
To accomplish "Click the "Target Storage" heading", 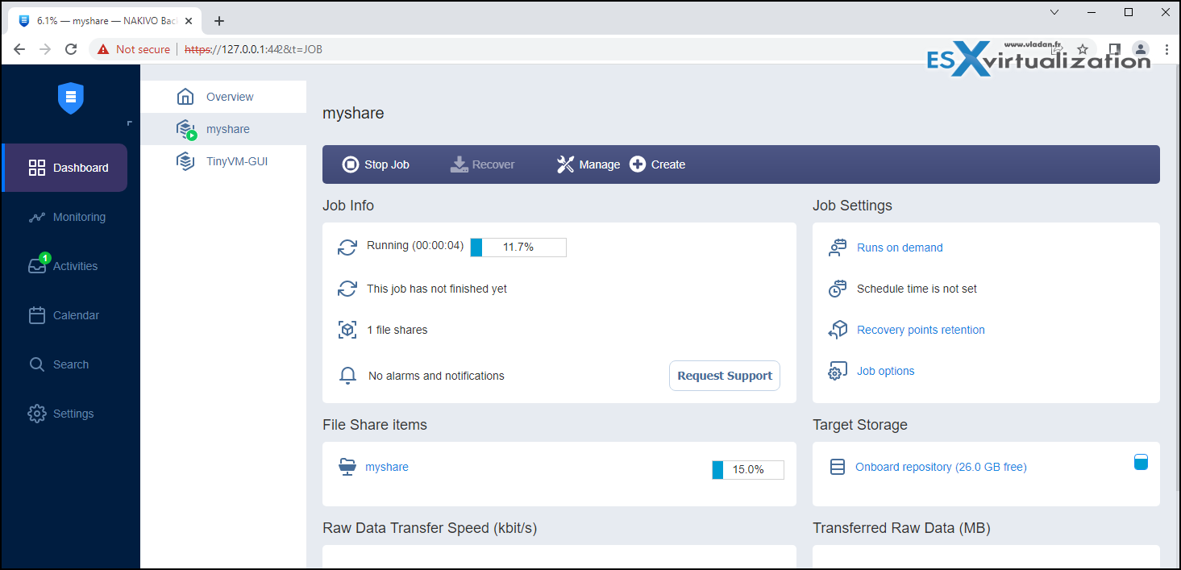I will [860, 425].
